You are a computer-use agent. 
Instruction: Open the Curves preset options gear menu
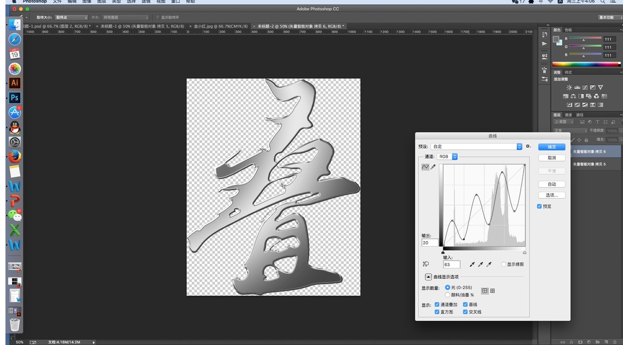click(528, 146)
